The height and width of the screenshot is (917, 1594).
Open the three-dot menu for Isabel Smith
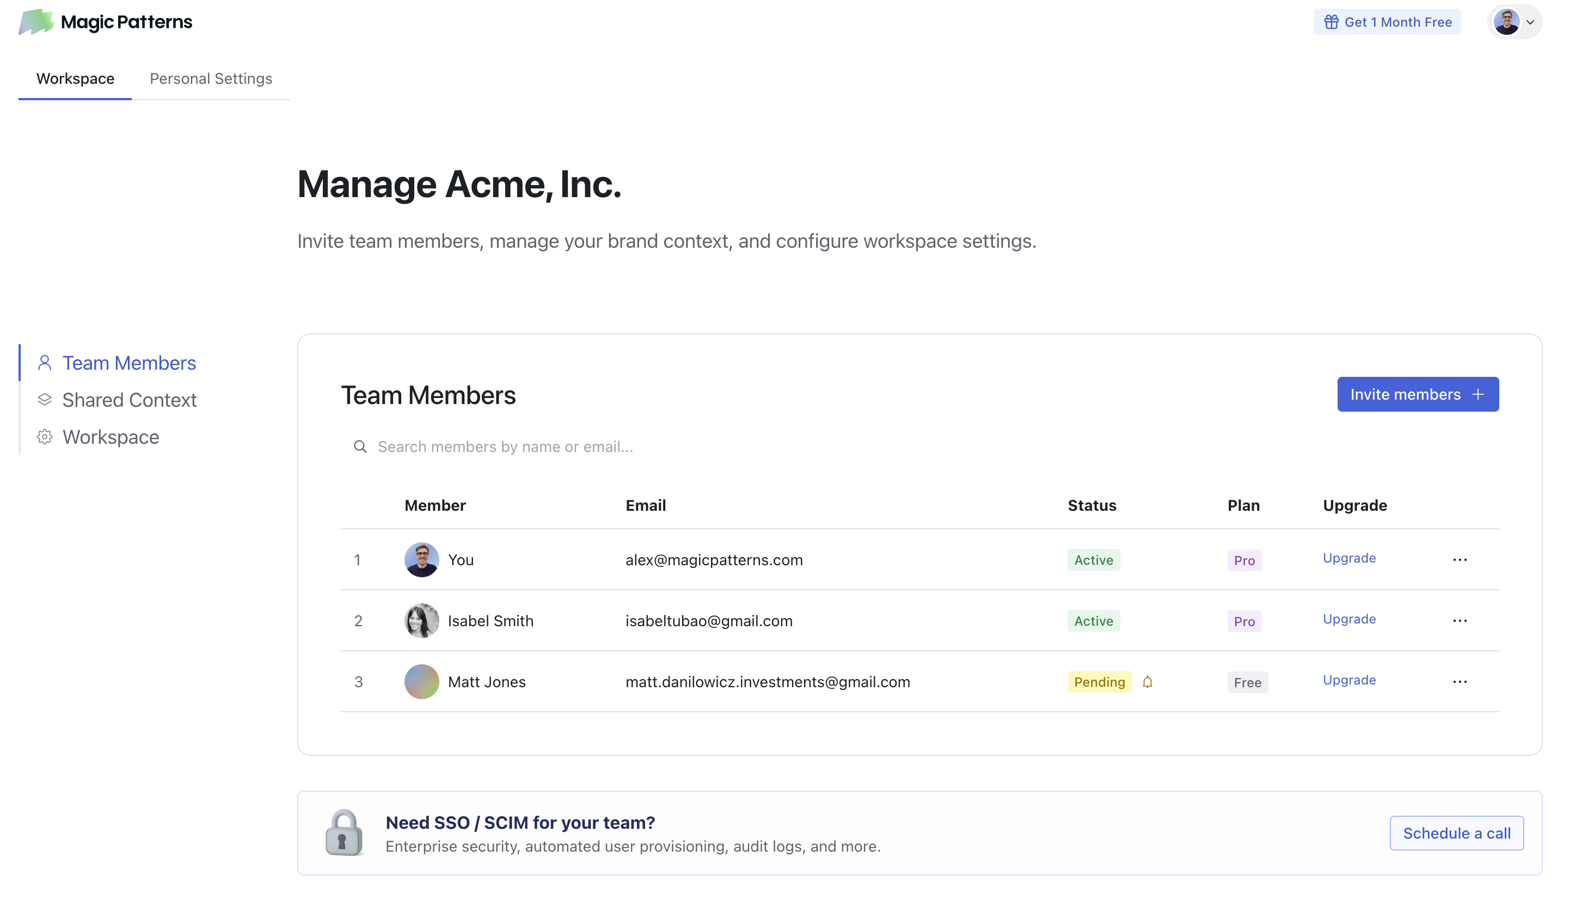tap(1460, 620)
